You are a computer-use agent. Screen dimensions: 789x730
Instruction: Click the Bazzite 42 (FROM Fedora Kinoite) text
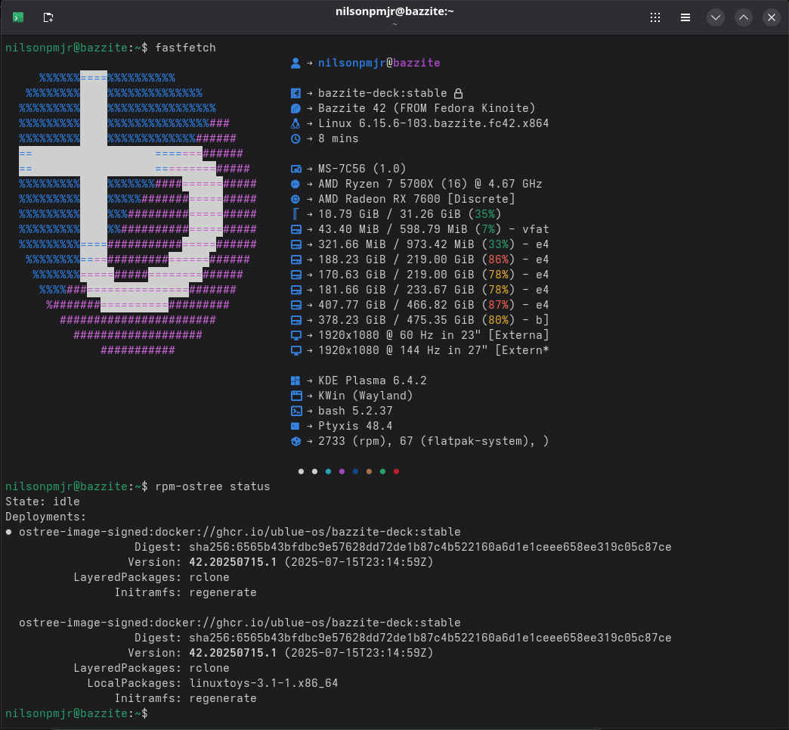pos(427,108)
